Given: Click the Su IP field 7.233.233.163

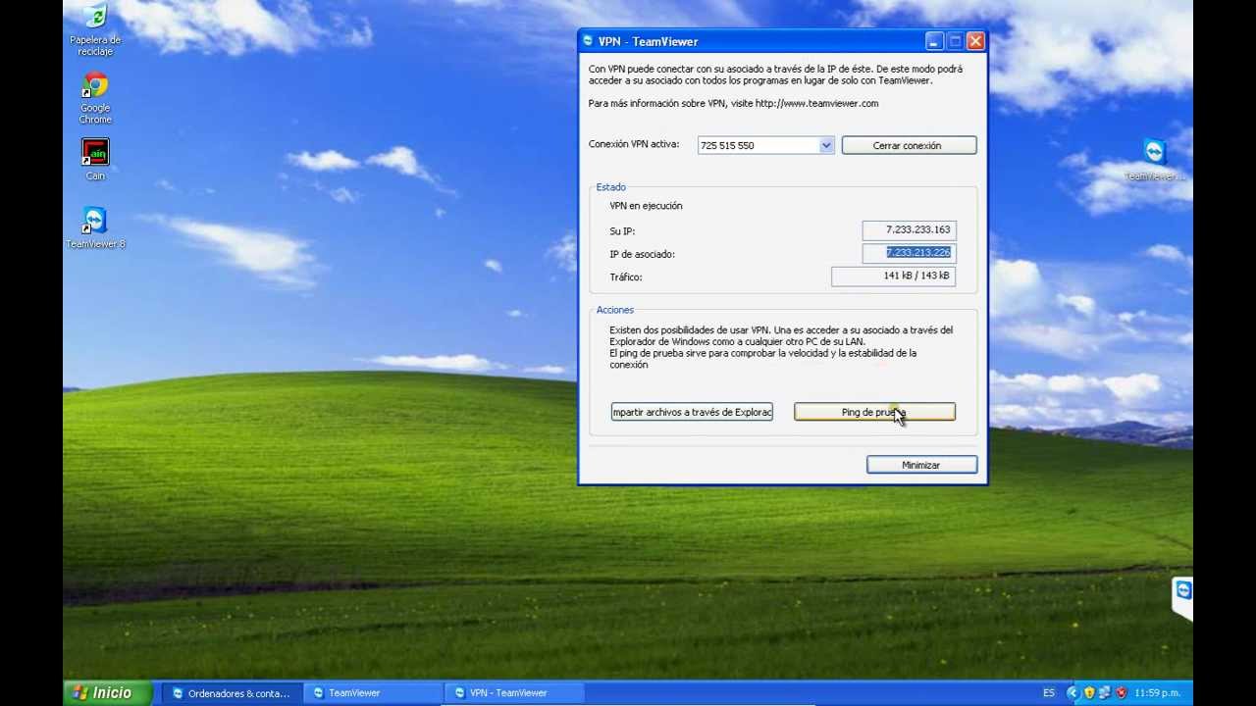Looking at the screenshot, I should coord(909,229).
